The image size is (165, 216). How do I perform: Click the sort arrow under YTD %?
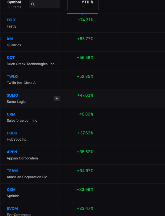(83, 14)
